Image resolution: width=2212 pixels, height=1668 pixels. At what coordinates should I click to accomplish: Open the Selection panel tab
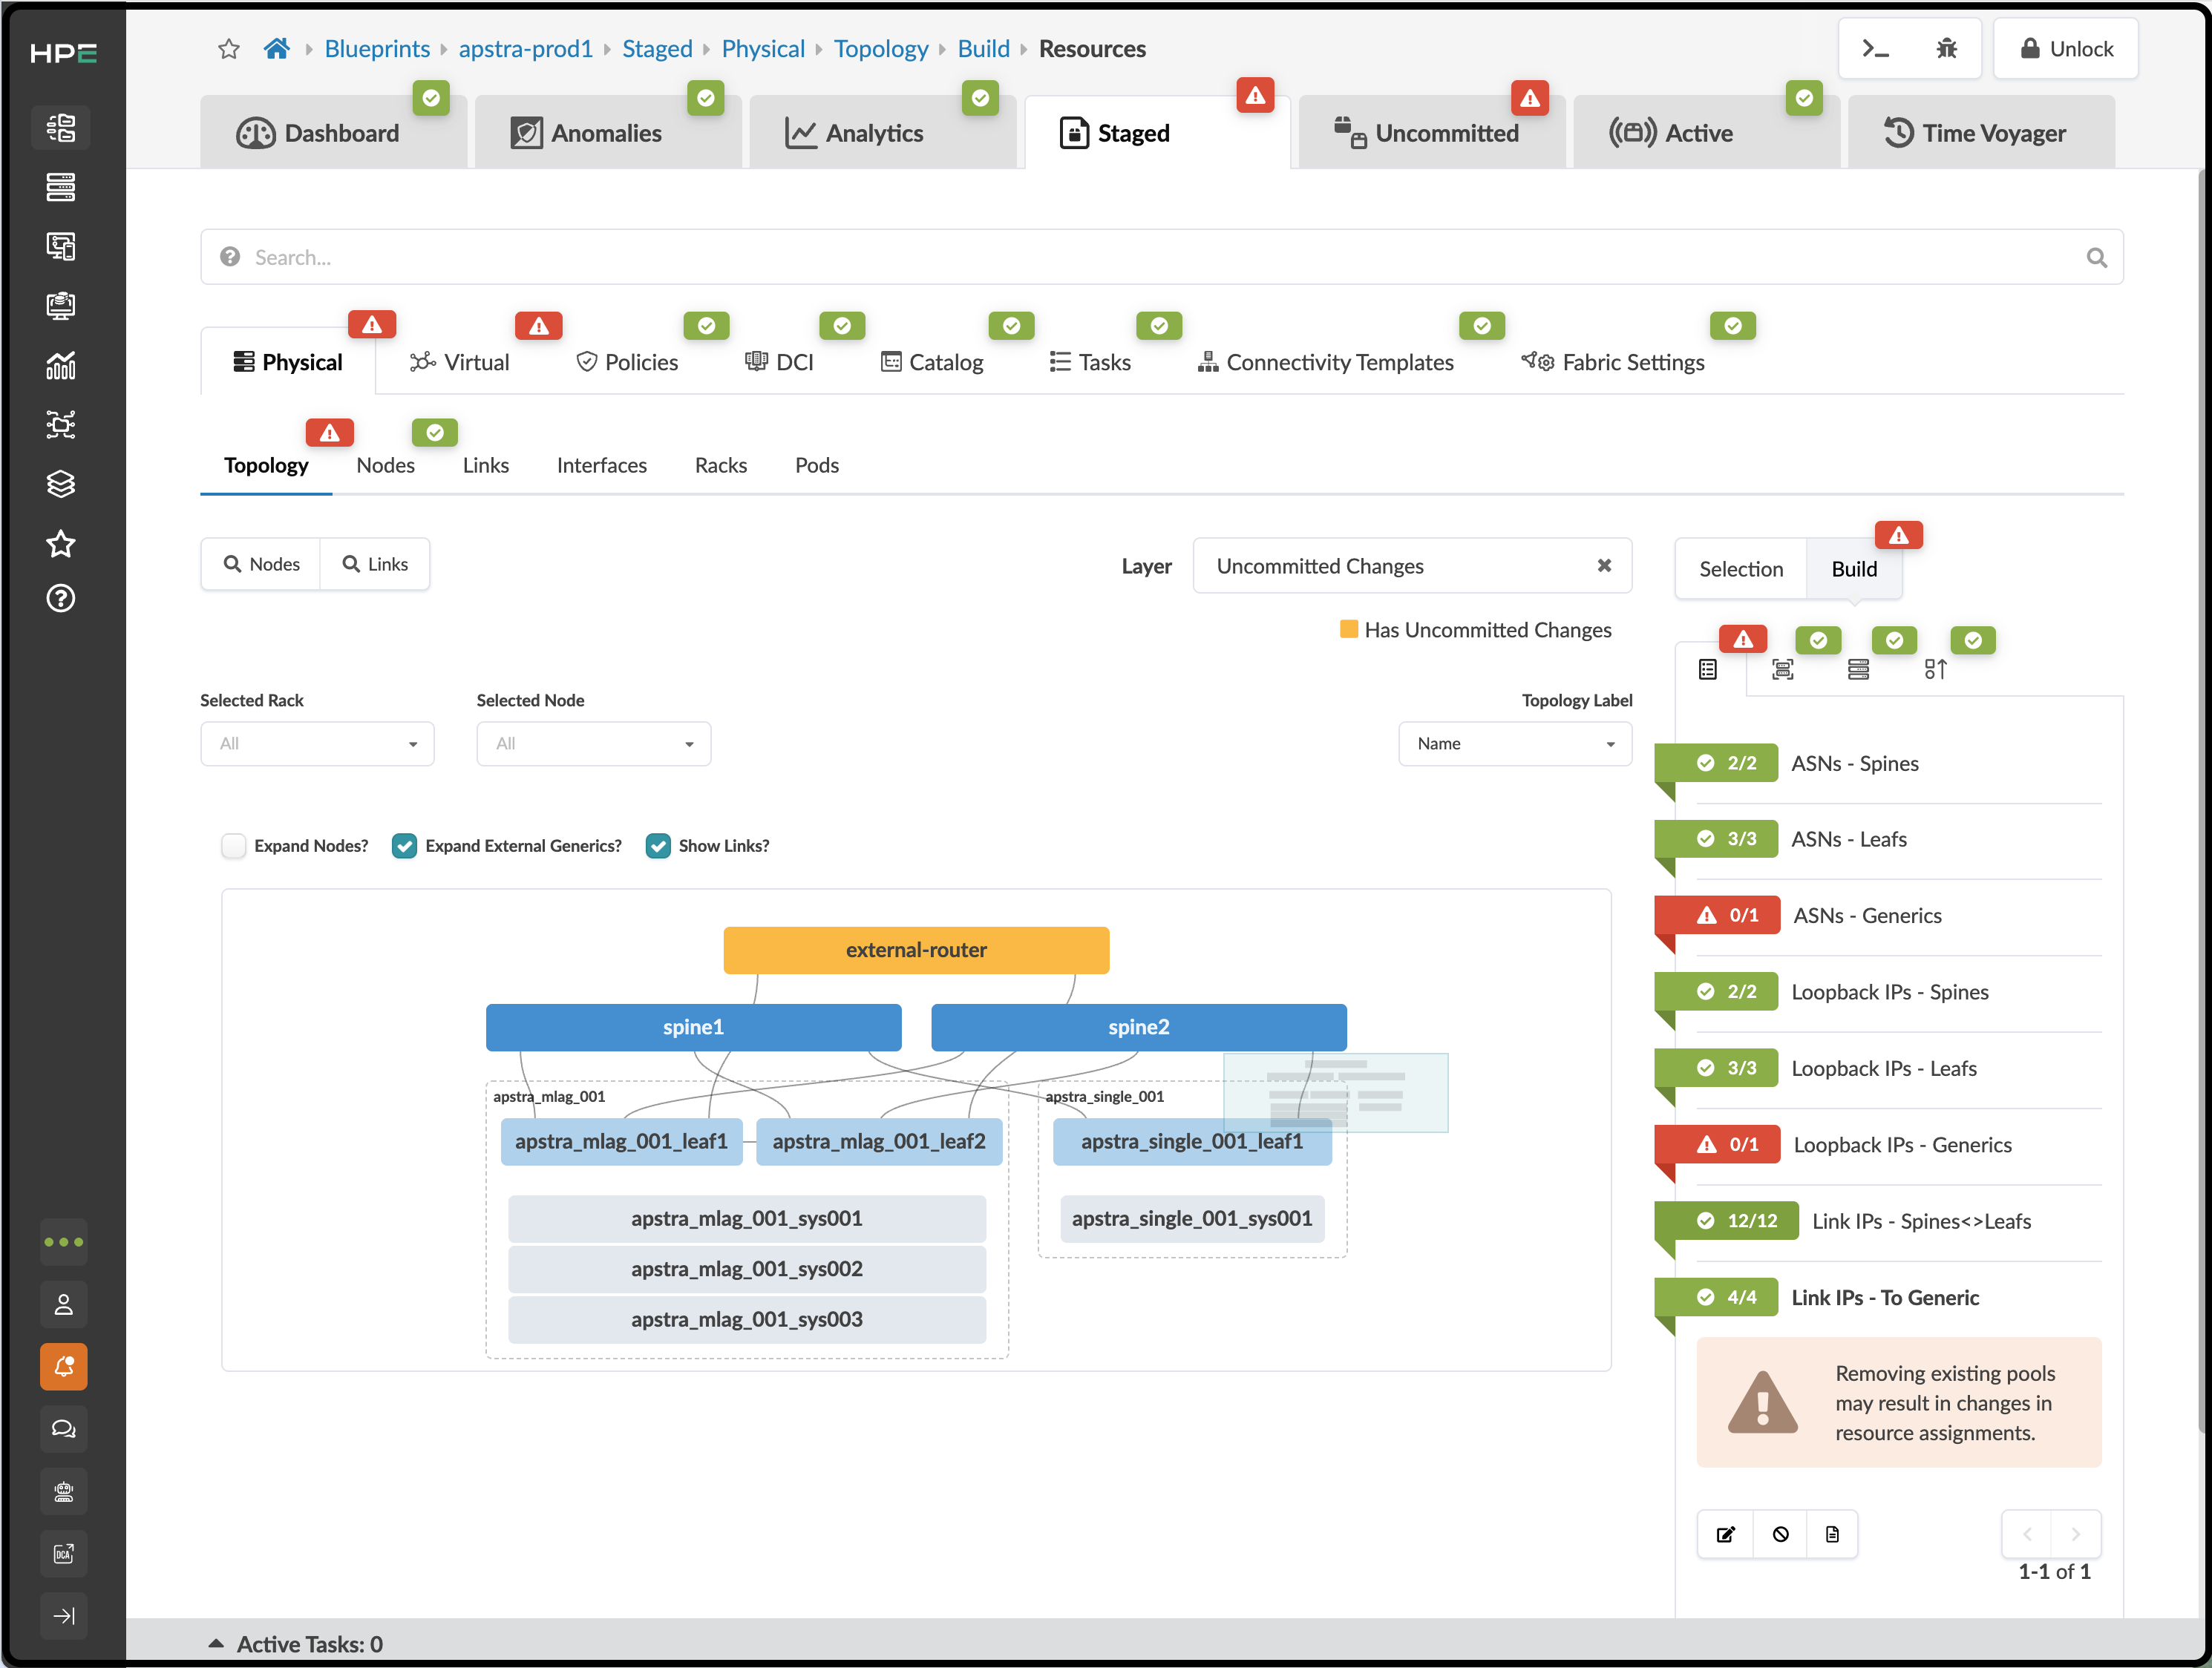tap(1741, 568)
